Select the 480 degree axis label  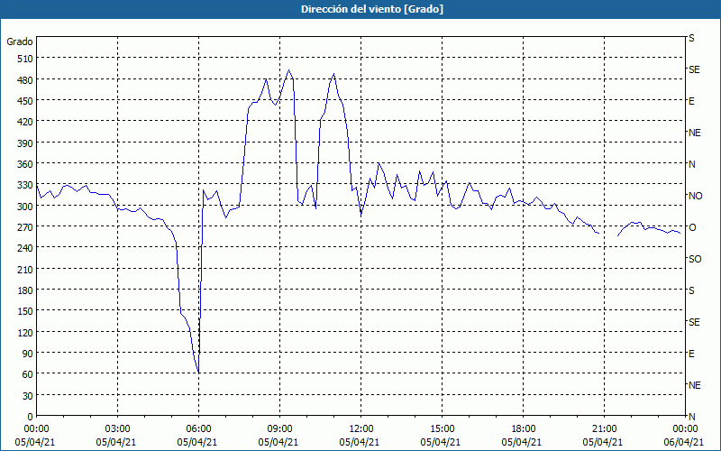(26, 79)
